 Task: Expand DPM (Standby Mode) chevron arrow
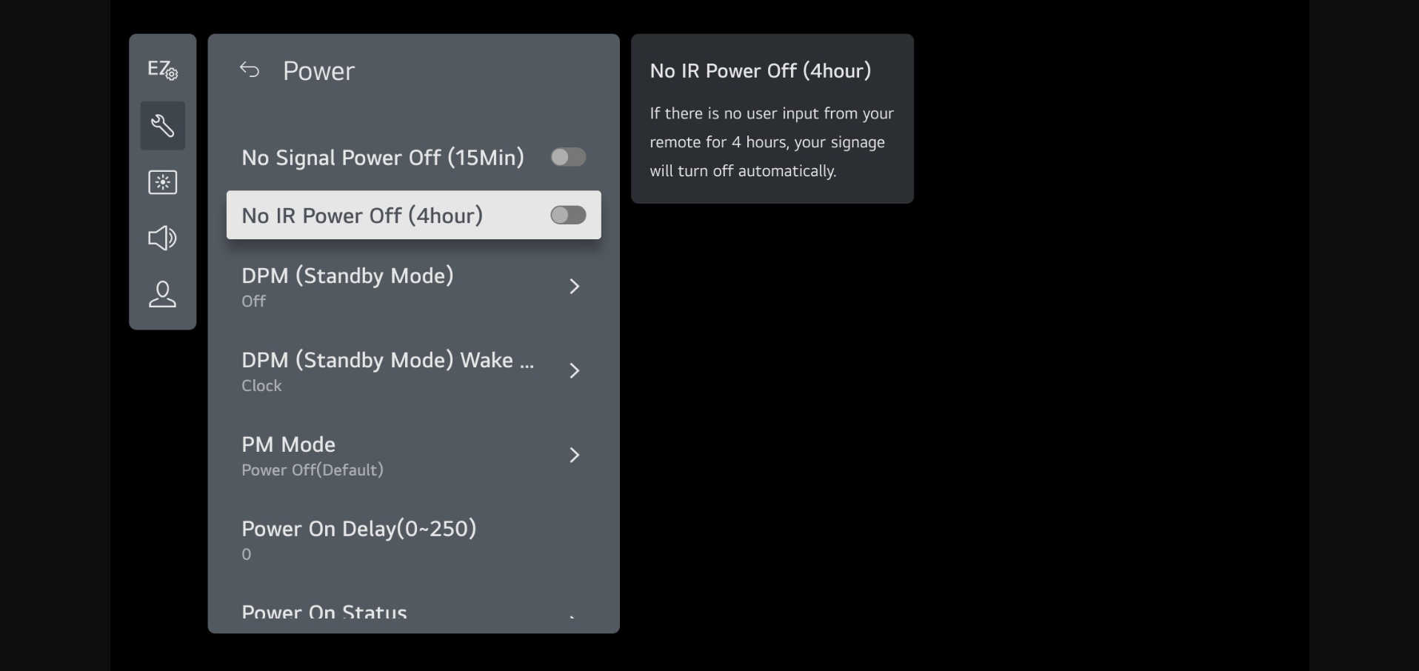(x=574, y=287)
